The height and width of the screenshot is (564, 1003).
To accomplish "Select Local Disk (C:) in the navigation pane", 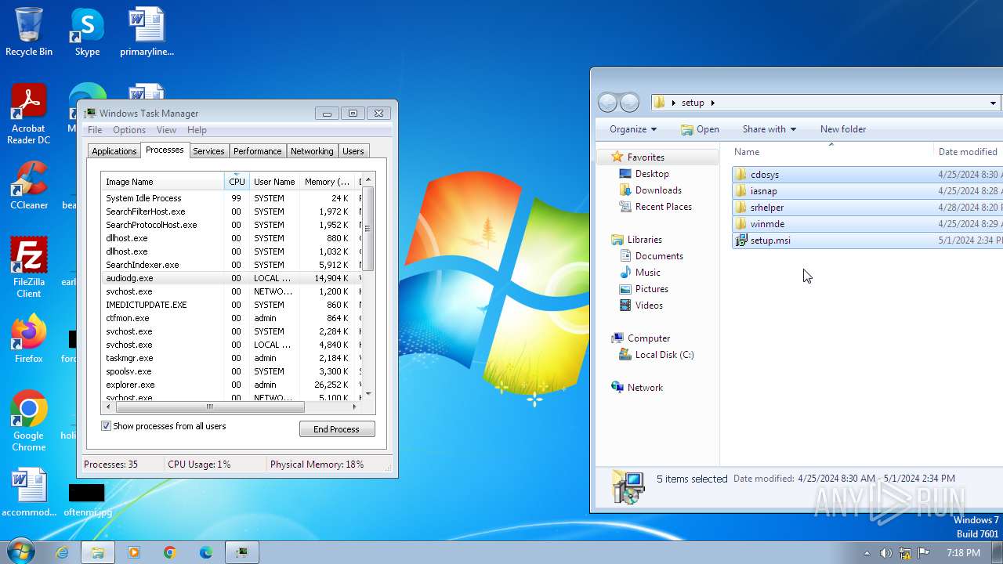I will pos(664,355).
